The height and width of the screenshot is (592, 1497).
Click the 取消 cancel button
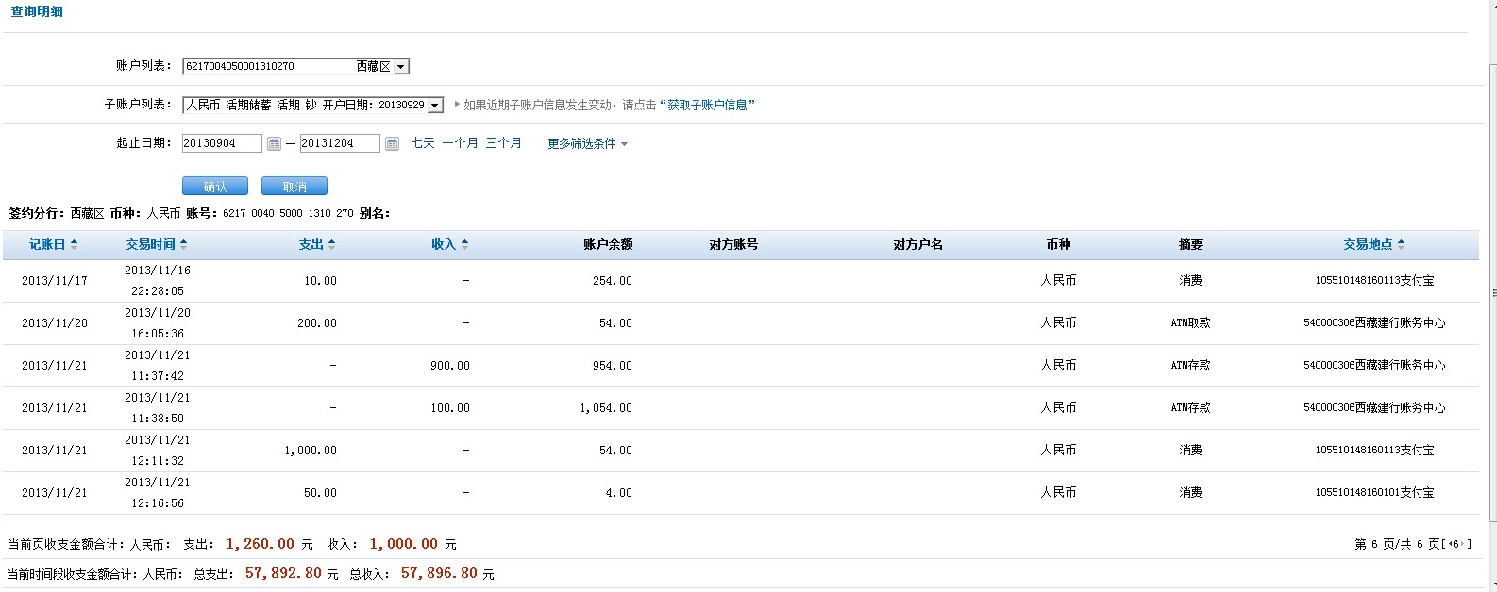[x=294, y=186]
